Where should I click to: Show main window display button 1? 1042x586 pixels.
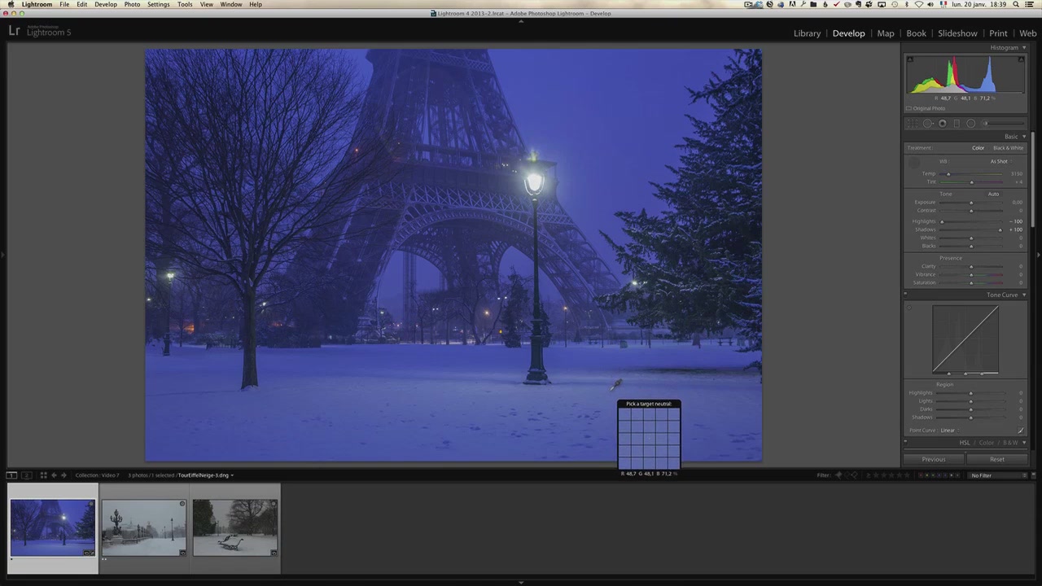(x=11, y=475)
